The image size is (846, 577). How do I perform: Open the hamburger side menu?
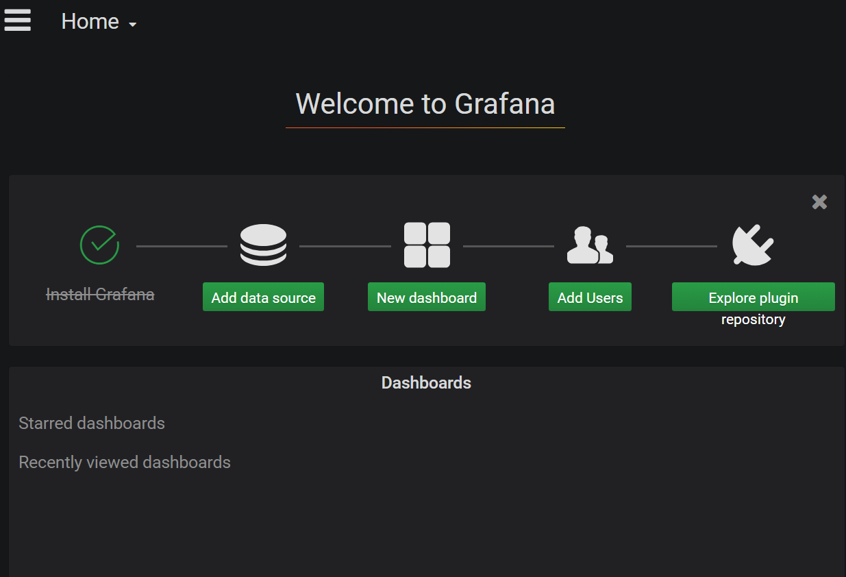17,20
